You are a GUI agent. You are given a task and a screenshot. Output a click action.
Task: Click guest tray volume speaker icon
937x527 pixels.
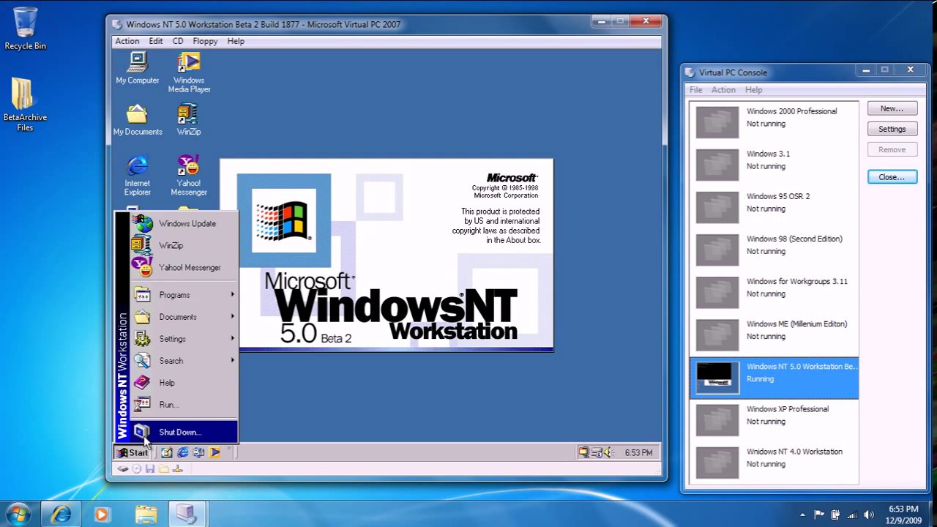pyautogui.click(x=608, y=452)
